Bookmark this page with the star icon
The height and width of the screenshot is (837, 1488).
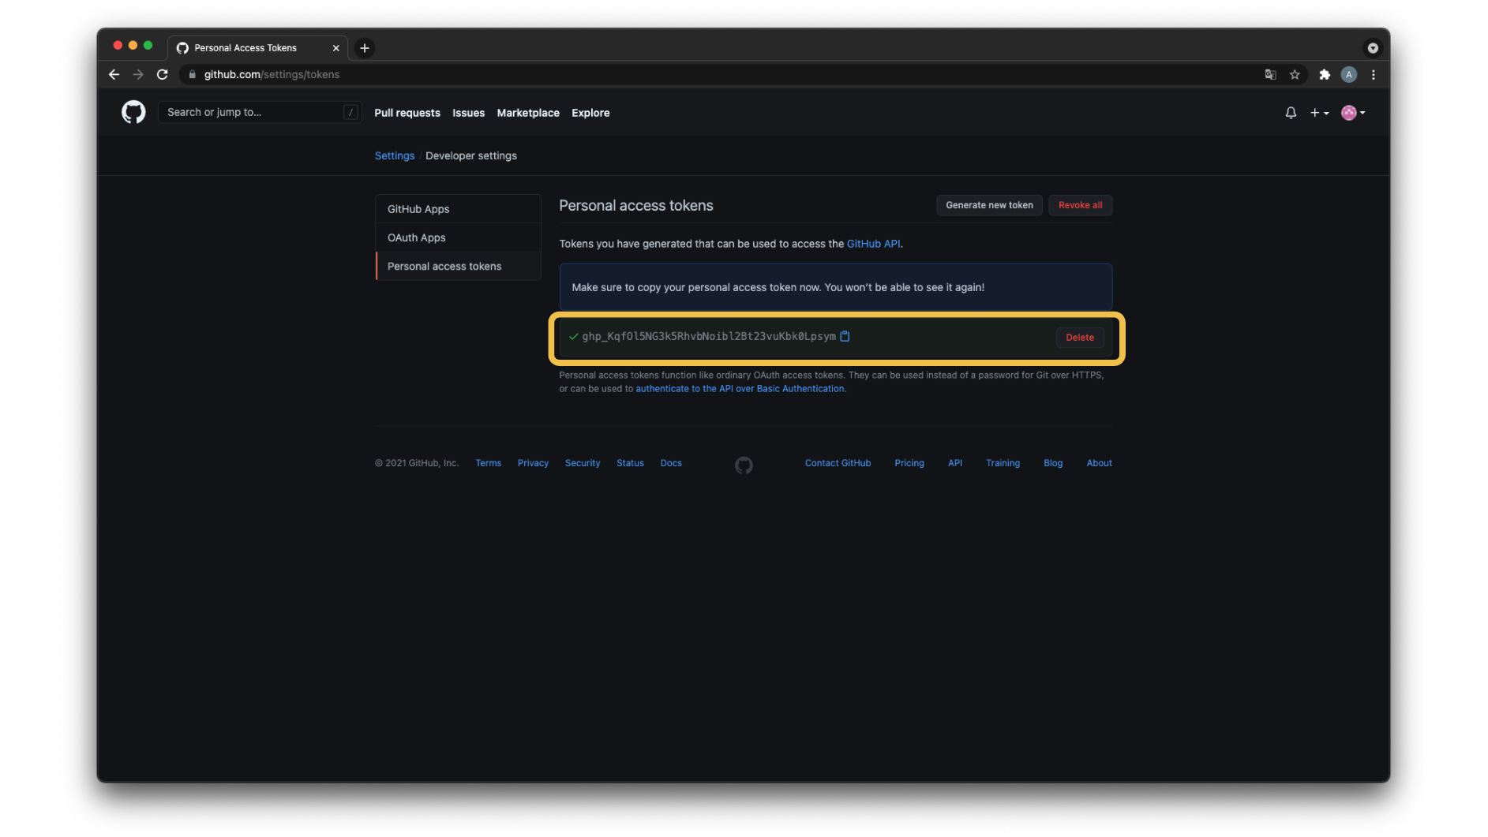tap(1295, 74)
